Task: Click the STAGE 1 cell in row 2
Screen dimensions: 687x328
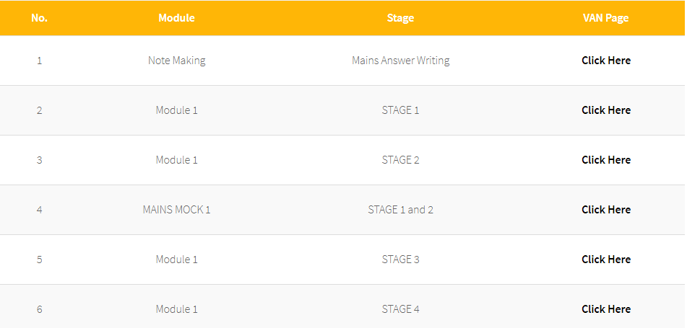Action: click(x=400, y=110)
